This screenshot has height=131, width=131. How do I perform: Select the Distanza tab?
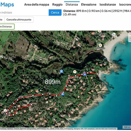click(x=72, y=5)
